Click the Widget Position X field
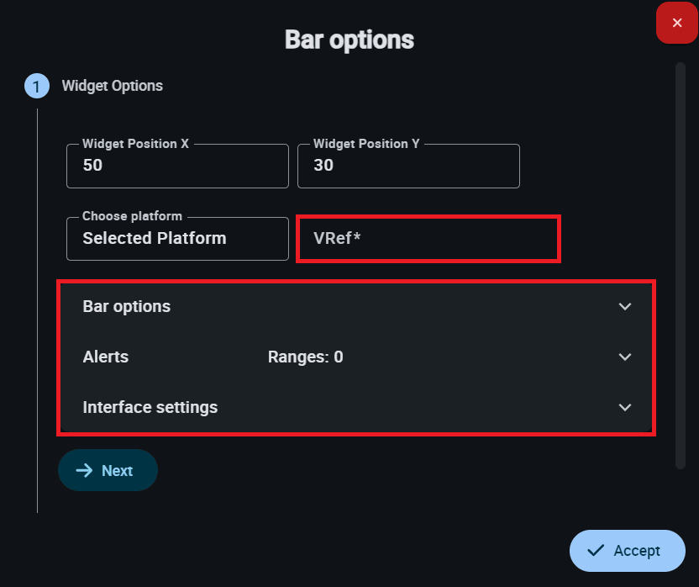 click(x=177, y=166)
